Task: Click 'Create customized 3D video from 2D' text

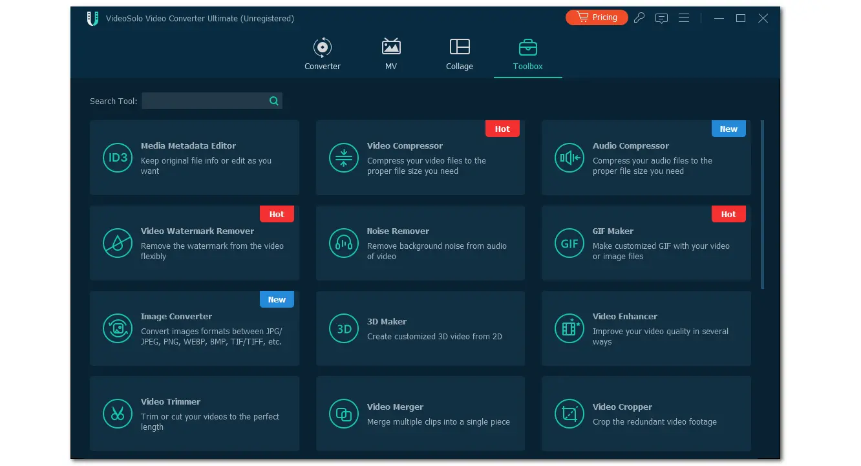Action: tap(434, 337)
